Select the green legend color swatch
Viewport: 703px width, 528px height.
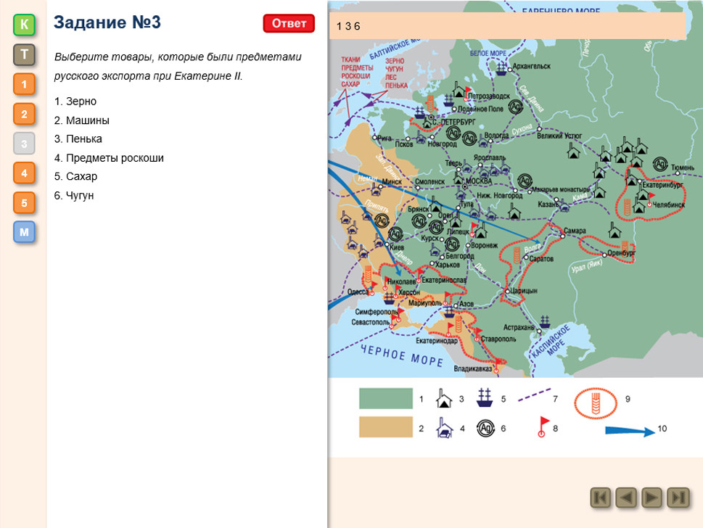pyautogui.click(x=385, y=399)
